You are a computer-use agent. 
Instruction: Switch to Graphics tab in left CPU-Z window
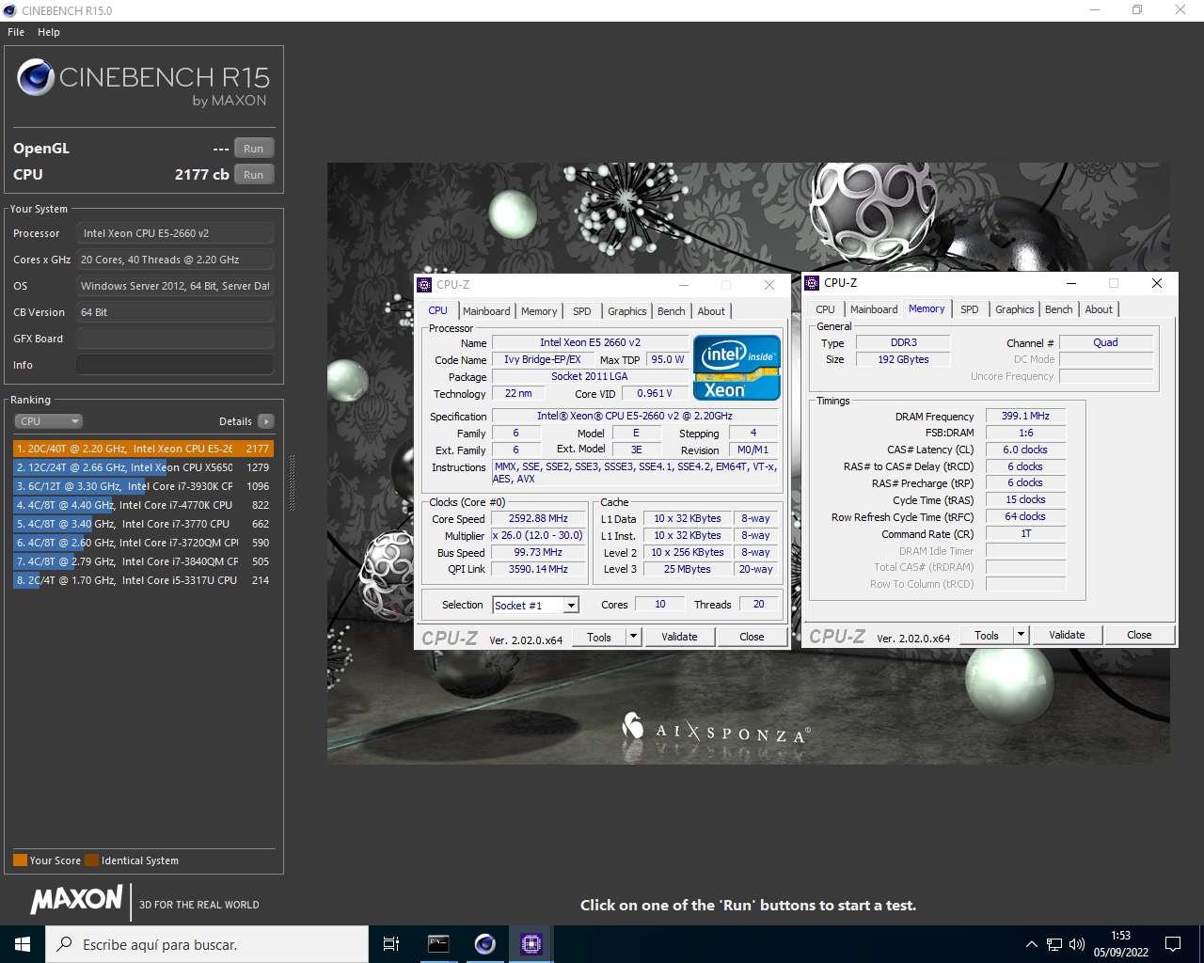[627, 311]
